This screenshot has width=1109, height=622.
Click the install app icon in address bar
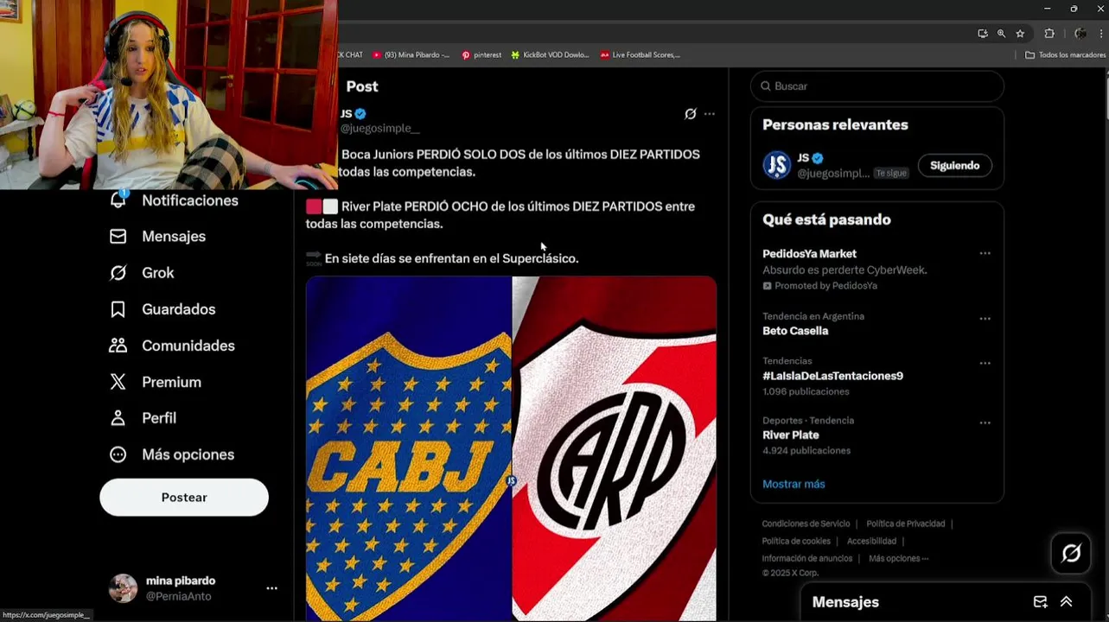click(x=983, y=34)
